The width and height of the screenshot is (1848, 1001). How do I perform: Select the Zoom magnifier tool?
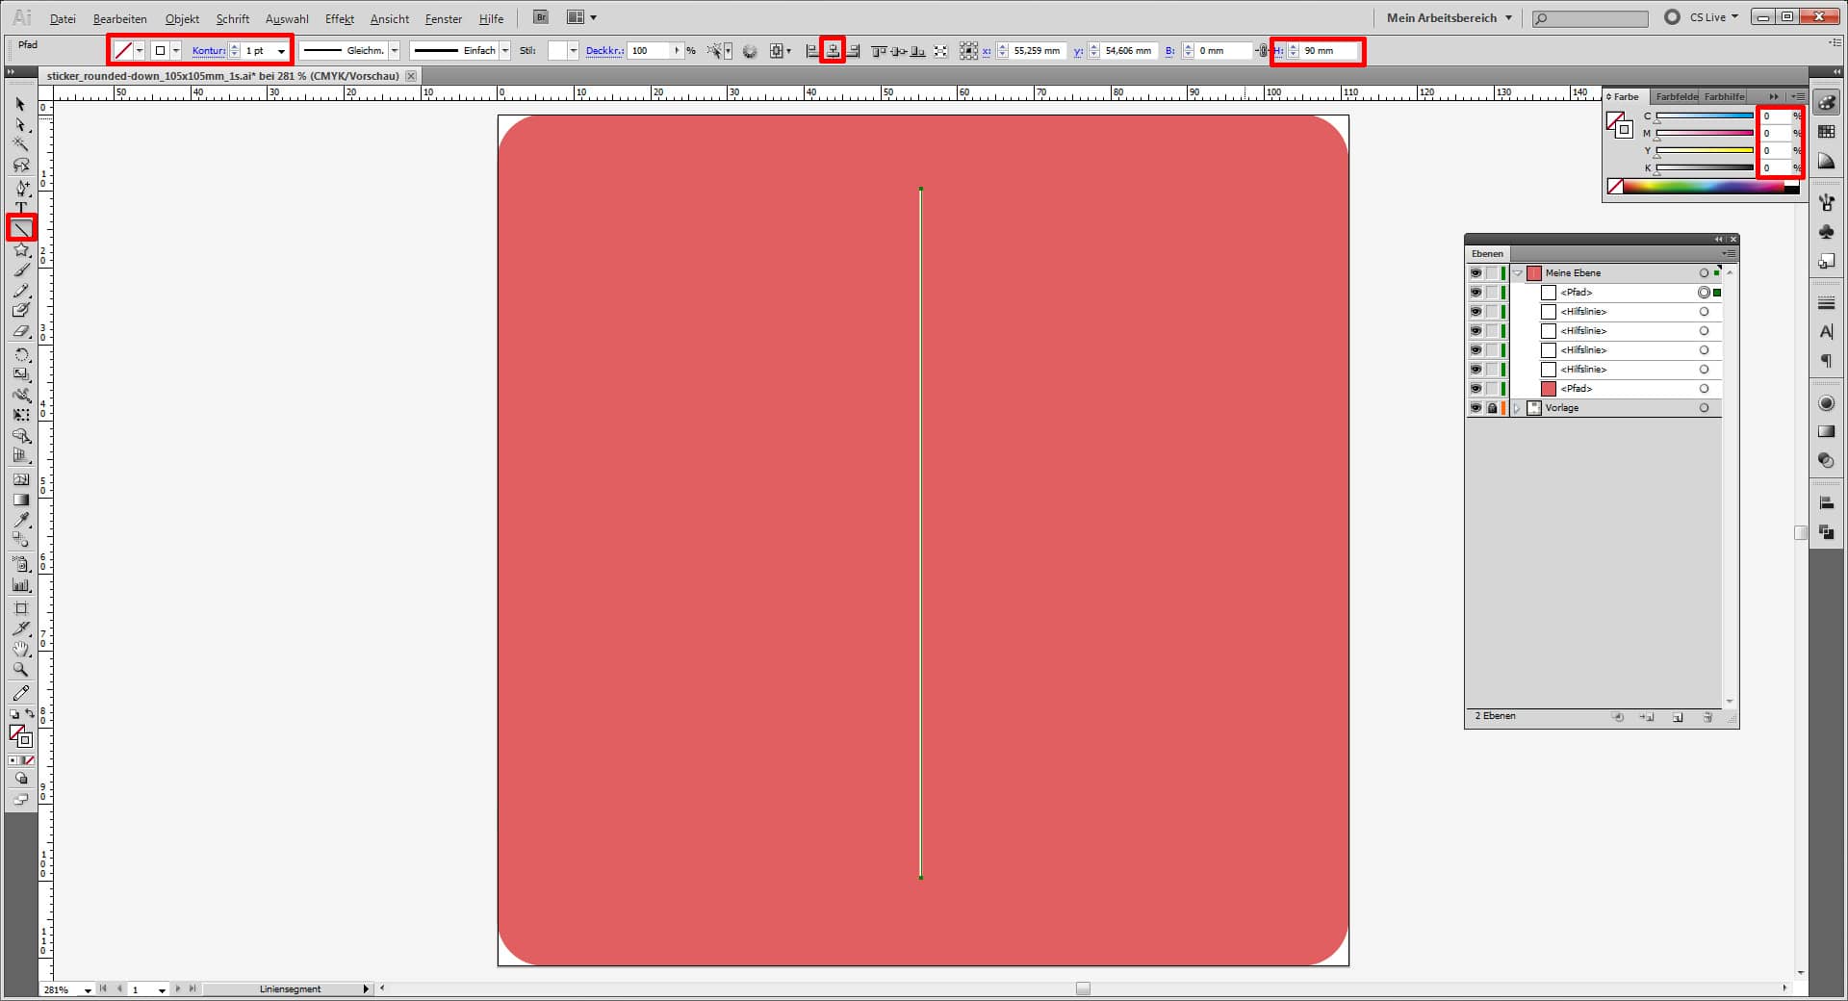click(x=21, y=670)
